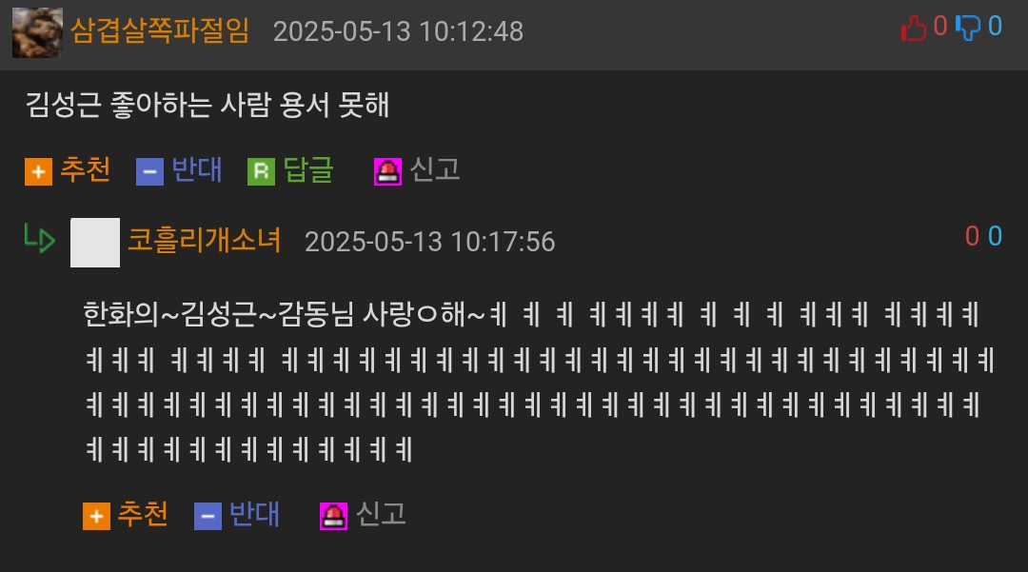Click the red thumbs-up icon at top right
1028x572 pixels.
[913, 29]
